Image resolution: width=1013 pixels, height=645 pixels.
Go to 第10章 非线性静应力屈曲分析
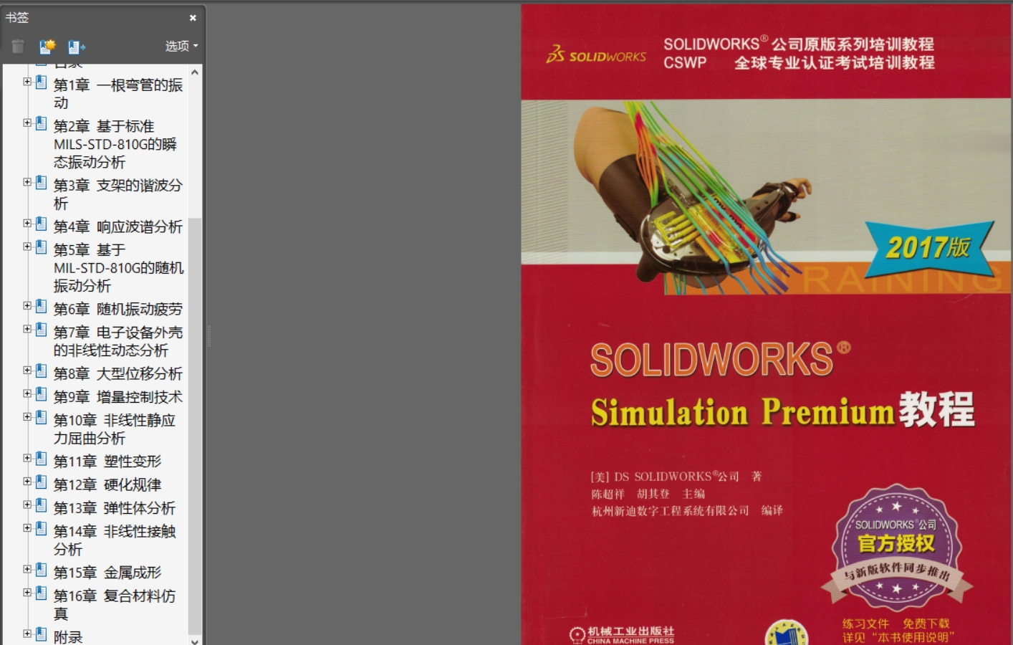pyautogui.click(x=115, y=429)
